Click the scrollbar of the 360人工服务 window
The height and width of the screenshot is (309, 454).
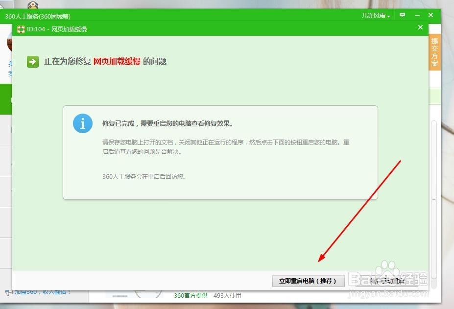[x=434, y=200]
